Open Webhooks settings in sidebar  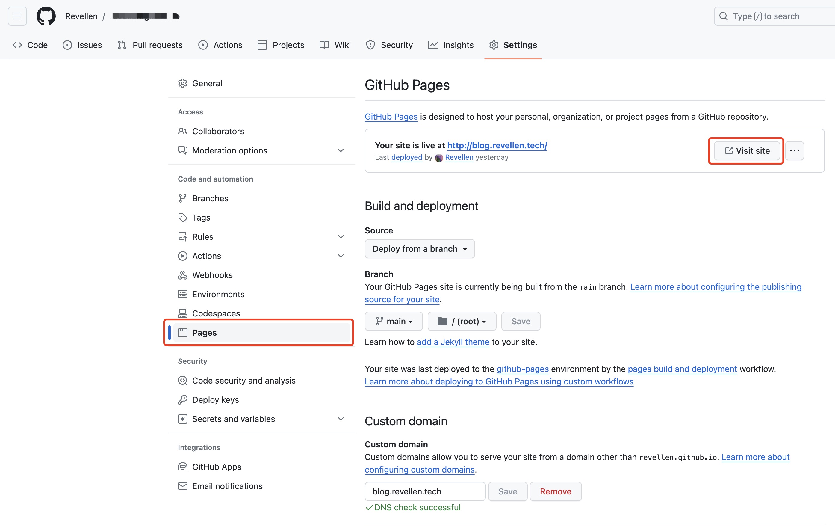[212, 275]
